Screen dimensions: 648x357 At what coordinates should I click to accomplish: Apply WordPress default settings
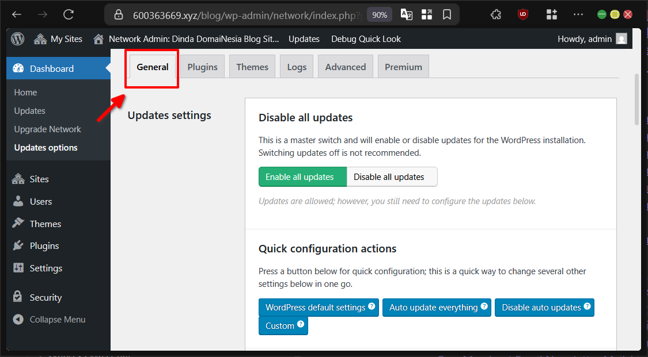pos(319,307)
